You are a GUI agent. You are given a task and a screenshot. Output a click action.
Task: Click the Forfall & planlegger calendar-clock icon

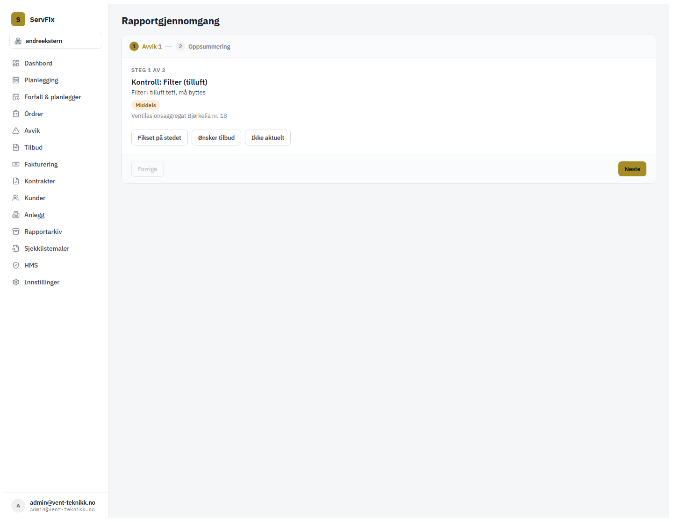[16, 97]
